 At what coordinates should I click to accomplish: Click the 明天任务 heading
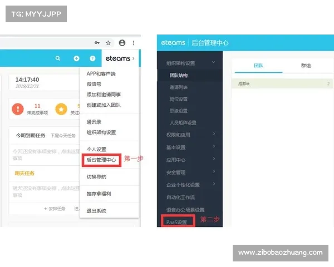(x=24, y=174)
